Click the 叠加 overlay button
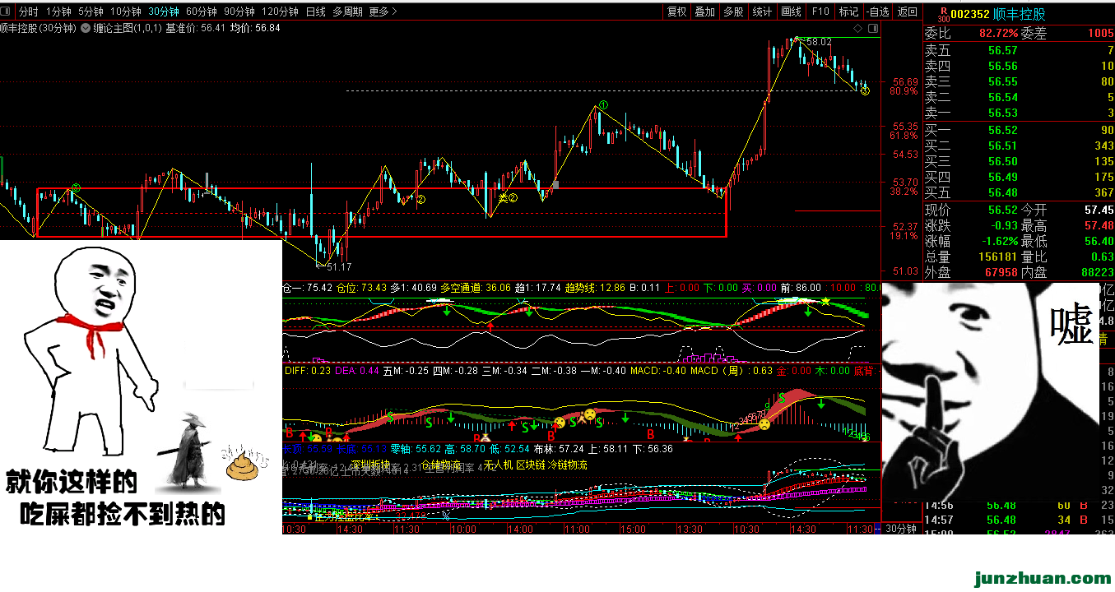Screen dimensions: 1115x592 click(x=705, y=12)
